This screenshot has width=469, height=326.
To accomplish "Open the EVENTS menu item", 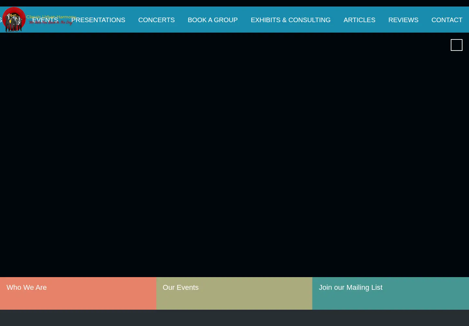I will 45,20.
